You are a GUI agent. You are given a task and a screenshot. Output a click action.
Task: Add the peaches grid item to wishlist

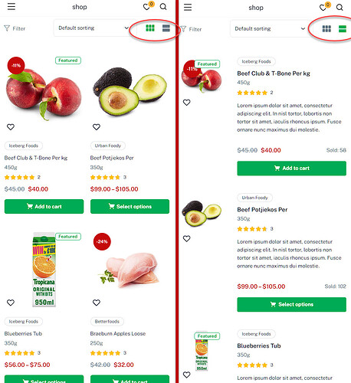coord(11,127)
